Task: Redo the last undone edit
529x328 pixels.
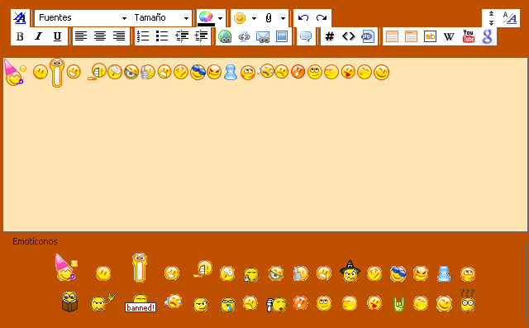Action: (x=322, y=18)
